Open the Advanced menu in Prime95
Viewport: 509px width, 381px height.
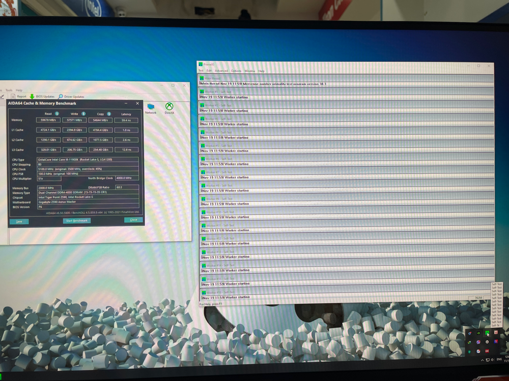click(x=221, y=71)
